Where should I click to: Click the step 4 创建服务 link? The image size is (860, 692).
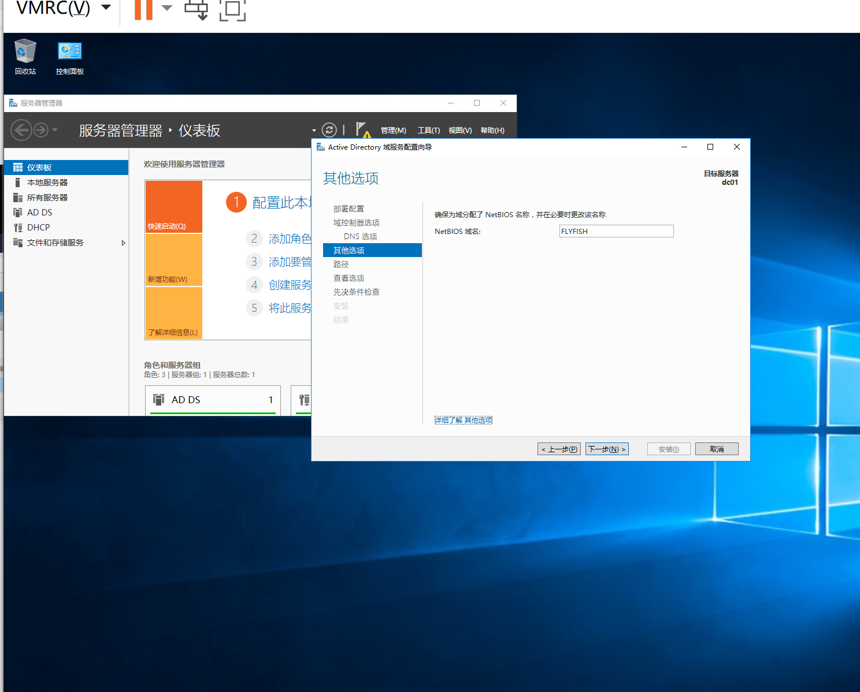290,285
